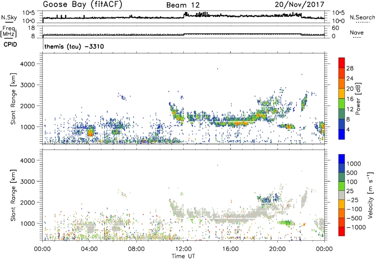Click the 'Velocity [m s-1]' colorbar label

coord(370,195)
